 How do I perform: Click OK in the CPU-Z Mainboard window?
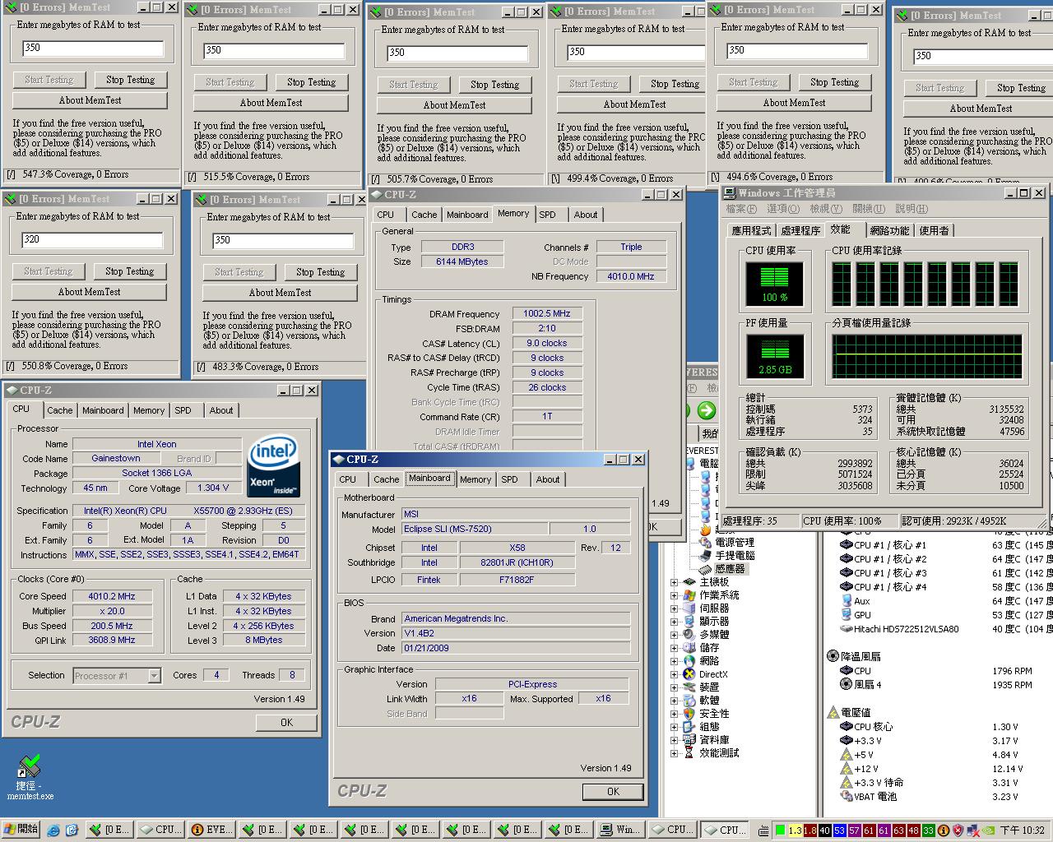coord(613,791)
